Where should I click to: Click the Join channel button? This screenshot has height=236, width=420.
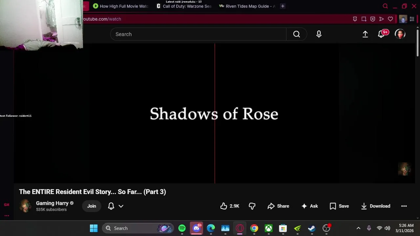coord(92,206)
